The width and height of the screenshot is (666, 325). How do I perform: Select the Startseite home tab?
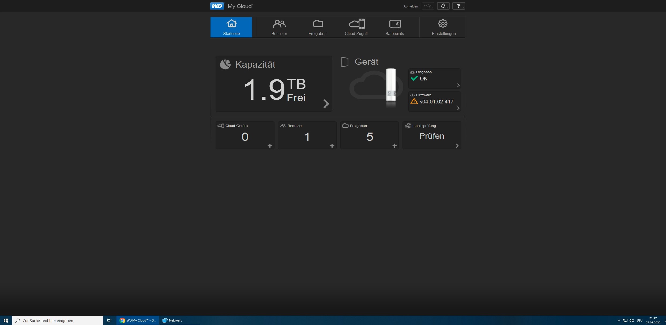coord(231,27)
